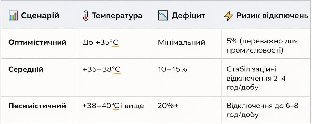The height and width of the screenshot is (124, 312).
Task: Click the Середній row label
Action: tap(26, 69)
